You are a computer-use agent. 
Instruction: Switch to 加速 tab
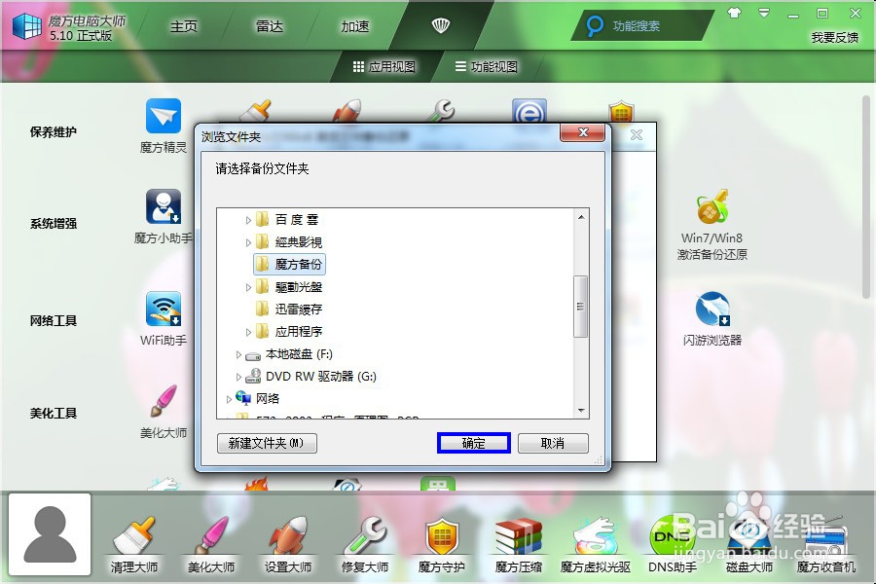(355, 26)
